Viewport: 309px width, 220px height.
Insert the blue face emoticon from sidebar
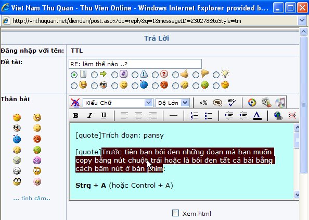(x=17, y=139)
